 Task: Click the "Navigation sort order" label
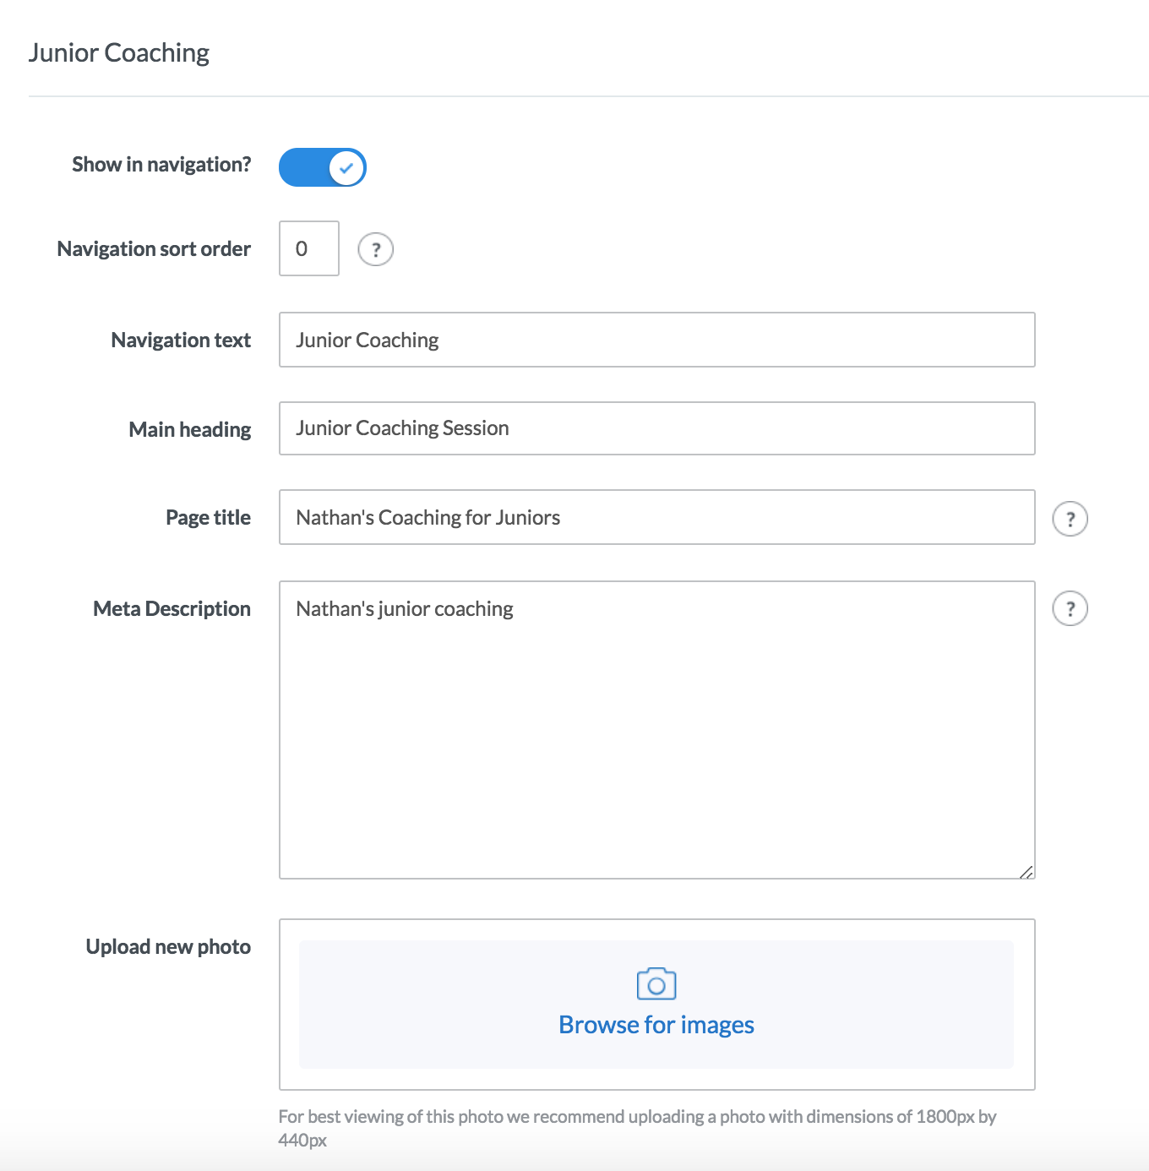click(154, 249)
